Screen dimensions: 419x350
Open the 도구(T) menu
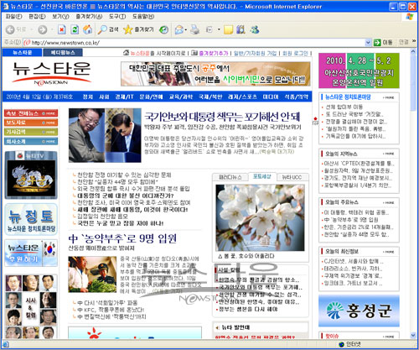pos(117,17)
